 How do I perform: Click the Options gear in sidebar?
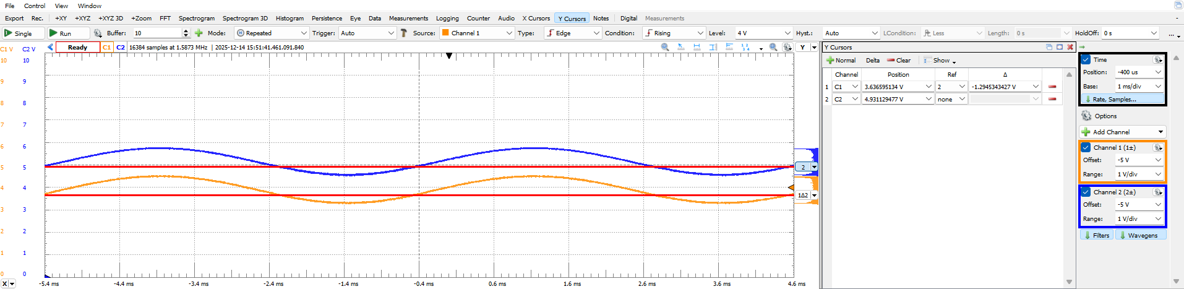1087,116
